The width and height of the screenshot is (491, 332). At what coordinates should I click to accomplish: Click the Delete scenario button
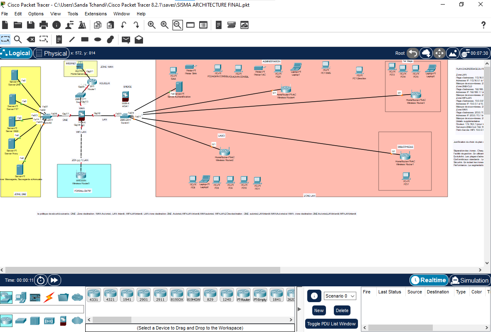pos(342,310)
